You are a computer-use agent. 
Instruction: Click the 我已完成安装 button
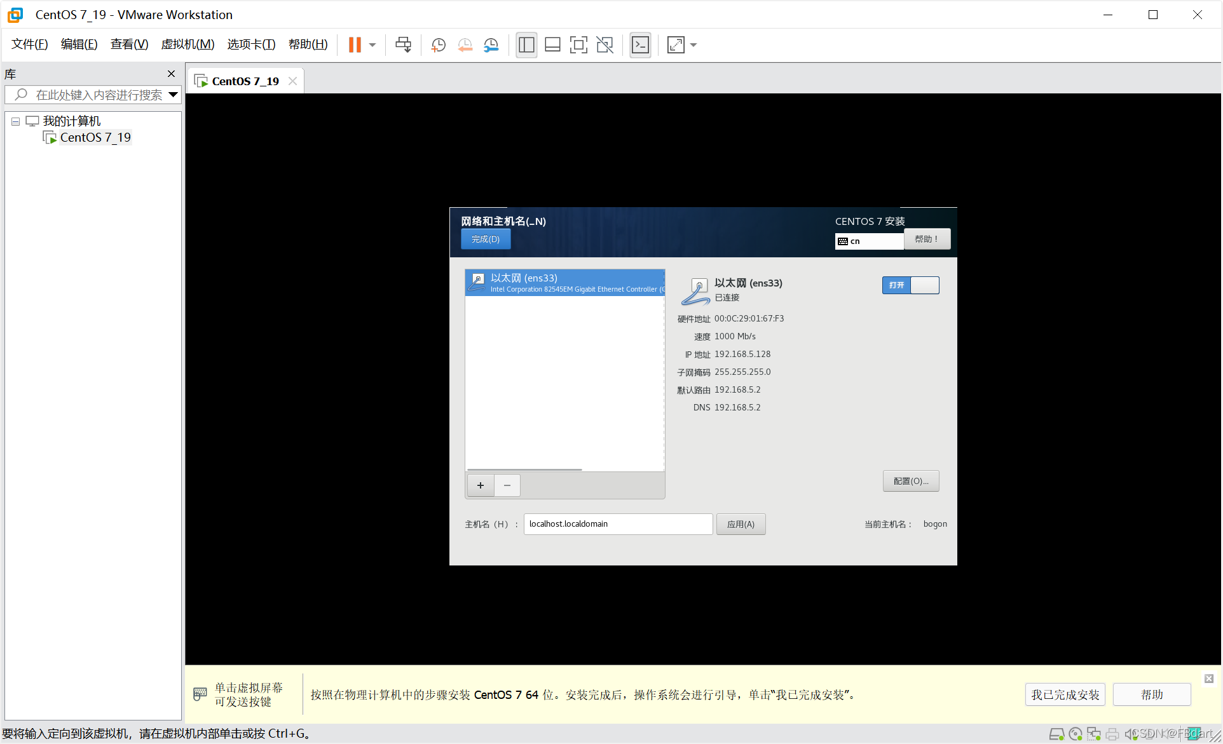pyautogui.click(x=1065, y=694)
